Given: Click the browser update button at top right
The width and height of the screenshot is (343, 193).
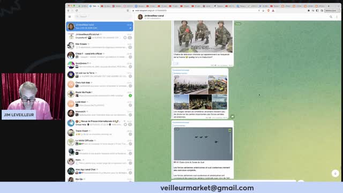Looking at the screenshot, I should tap(331, 11).
